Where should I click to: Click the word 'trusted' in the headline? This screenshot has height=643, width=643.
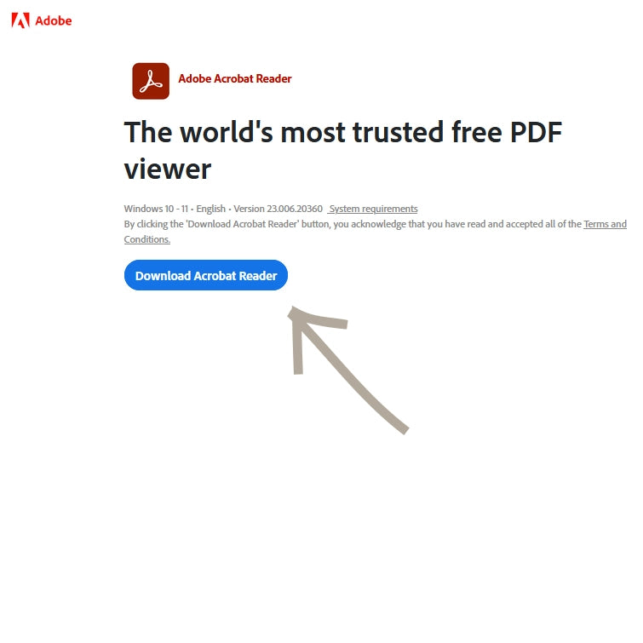(x=399, y=132)
